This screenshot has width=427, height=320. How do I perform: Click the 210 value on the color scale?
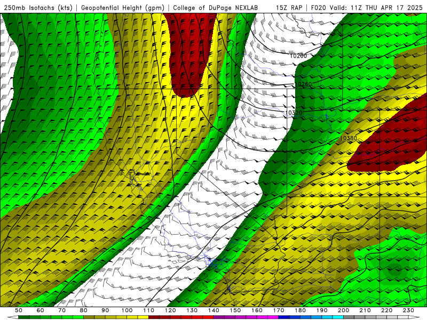[x=366, y=310]
